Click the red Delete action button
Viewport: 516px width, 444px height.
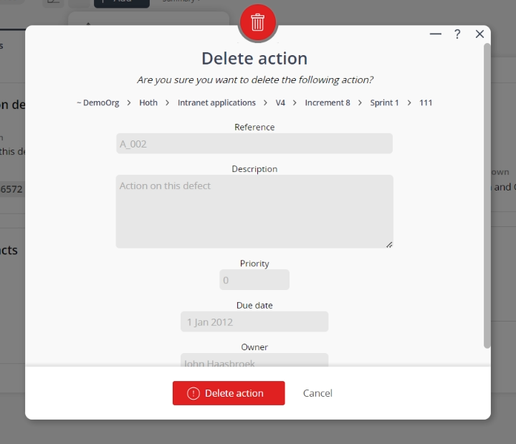[229, 393]
